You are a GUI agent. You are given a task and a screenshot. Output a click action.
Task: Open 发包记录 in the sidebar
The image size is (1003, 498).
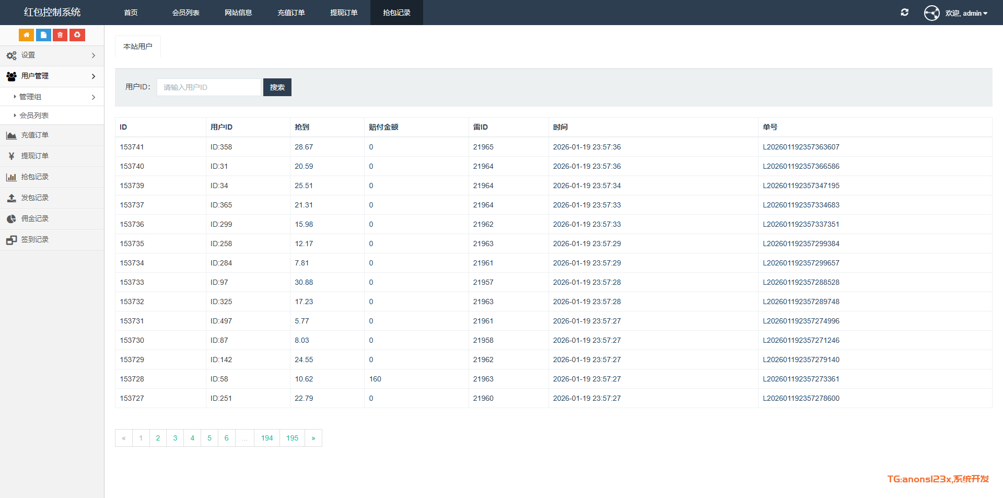point(34,198)
